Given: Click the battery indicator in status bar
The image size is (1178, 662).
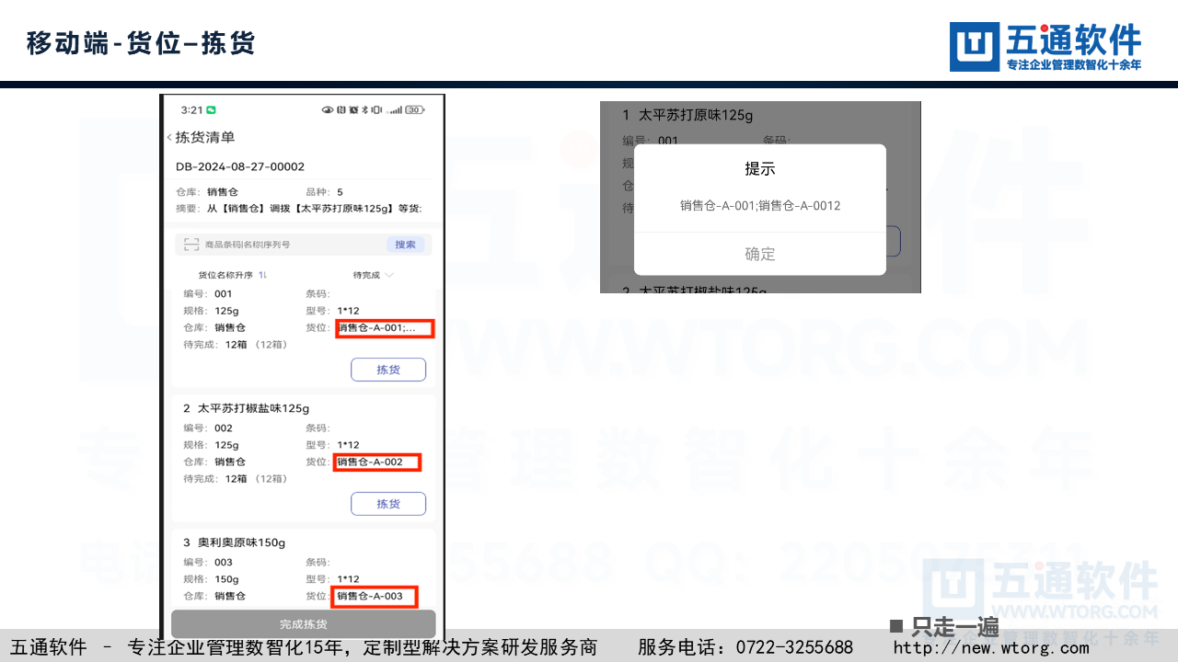Looking at the screenshot, I should [414, 110].
